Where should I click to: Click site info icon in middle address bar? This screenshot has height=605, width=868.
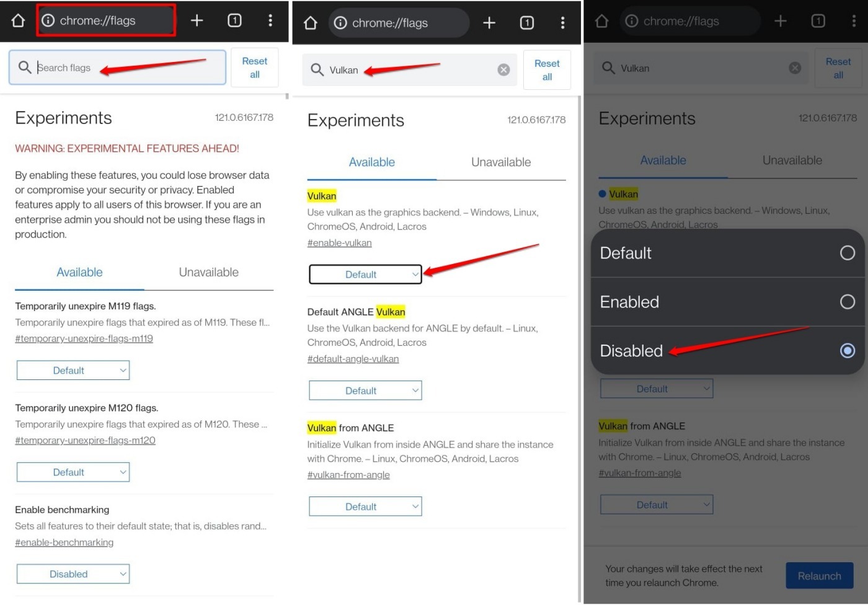(x=340, y=23)
